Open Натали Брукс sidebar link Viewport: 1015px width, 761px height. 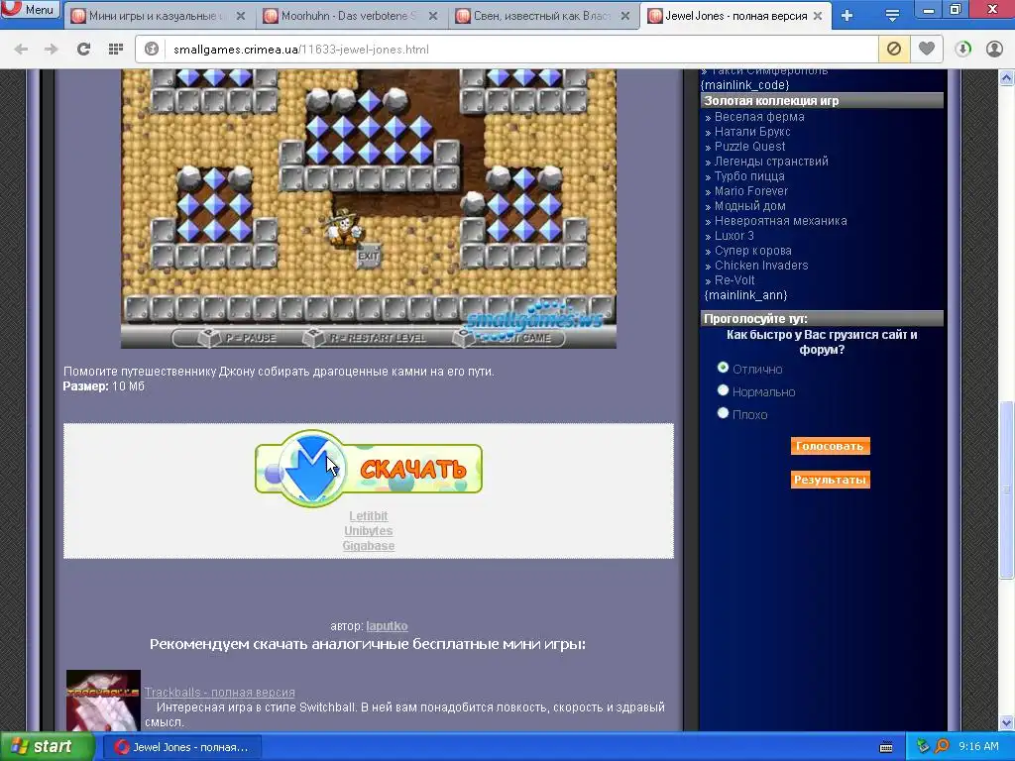tap(752, 132)
